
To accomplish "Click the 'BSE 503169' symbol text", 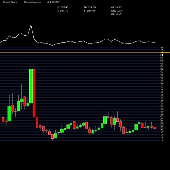I will pos(53,2).
